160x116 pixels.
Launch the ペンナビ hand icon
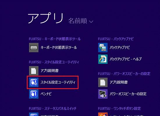pyautogui.click(x=34, y=94)
